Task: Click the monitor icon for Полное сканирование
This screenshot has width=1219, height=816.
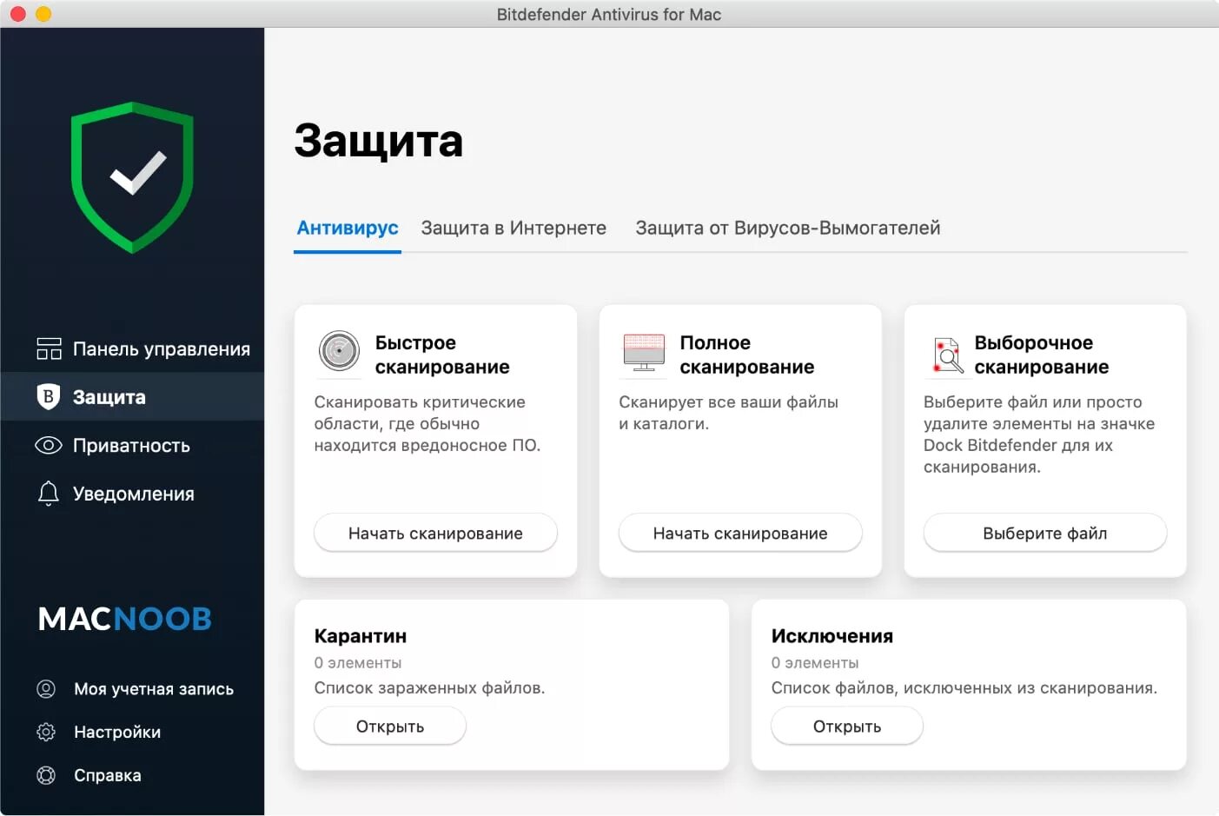Action: [x=644, y=353]
